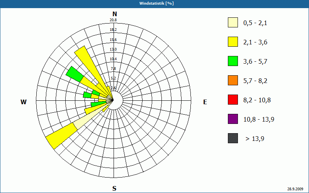Select the legend label "5,7 - 8,2"
Image resolution: width=309 pixels, height=193 pixels.
[x=255, y=81]
